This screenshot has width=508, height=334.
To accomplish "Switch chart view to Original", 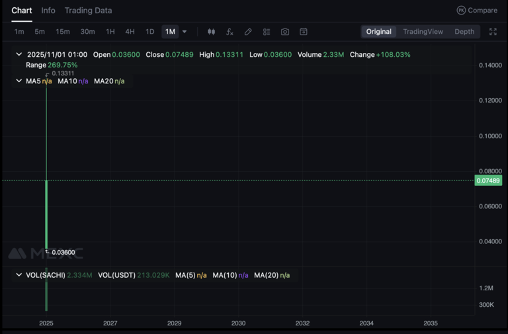I will (x=379, y=32).
